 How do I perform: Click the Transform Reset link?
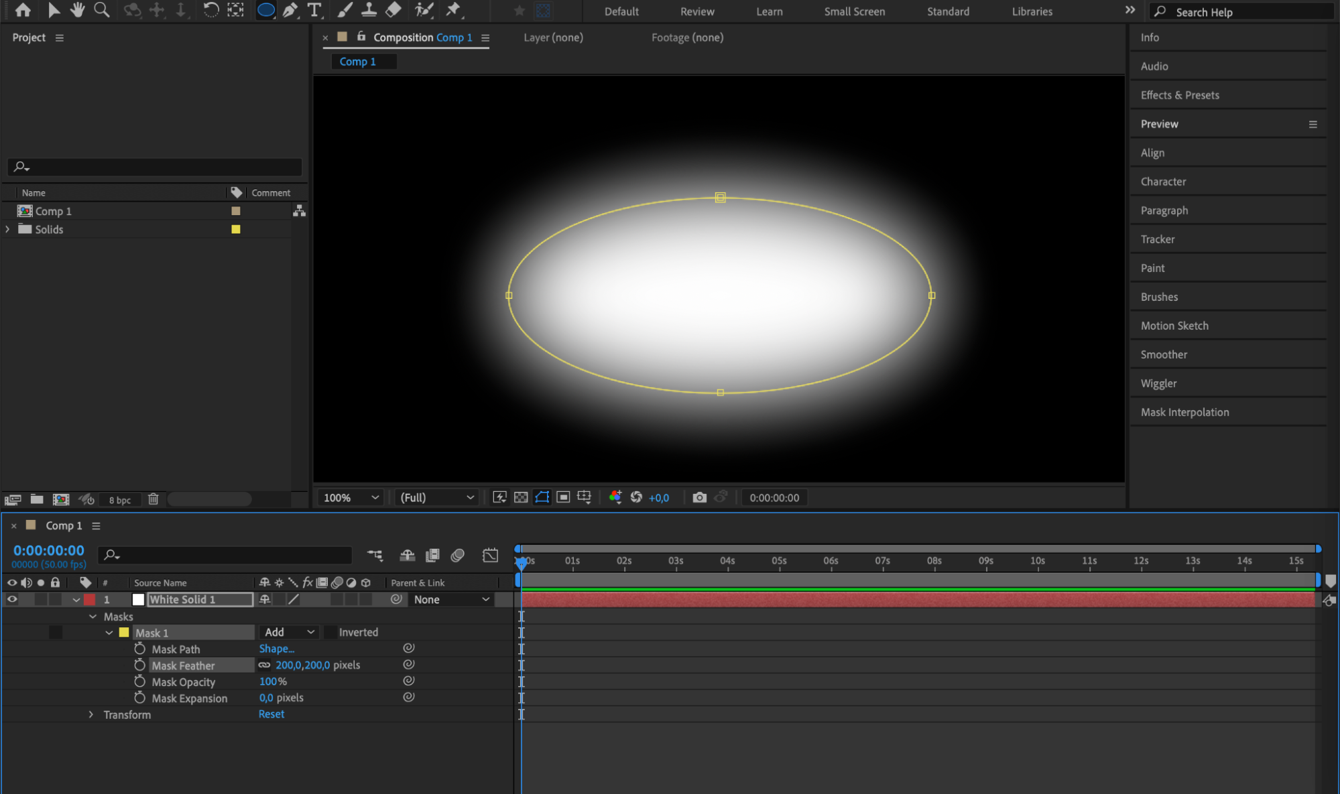[271, 714]
